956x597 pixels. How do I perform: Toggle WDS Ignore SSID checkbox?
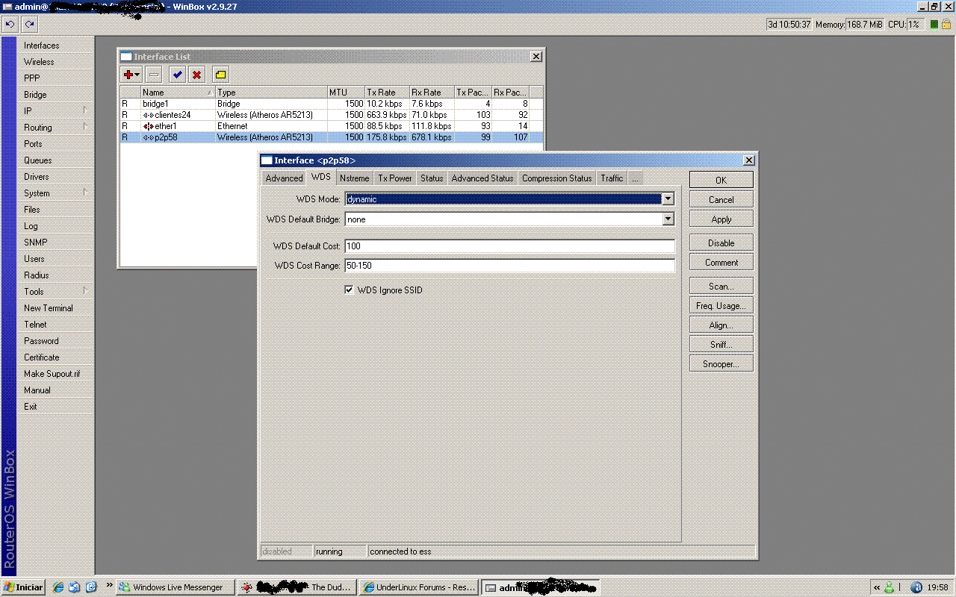click(x=349, y=290)
